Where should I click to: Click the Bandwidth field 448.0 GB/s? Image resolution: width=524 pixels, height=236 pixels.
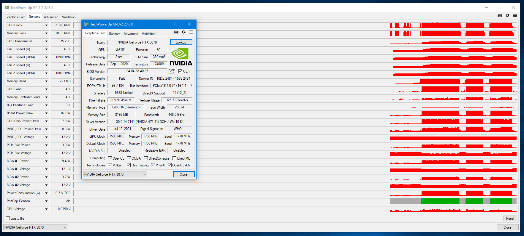176,115
